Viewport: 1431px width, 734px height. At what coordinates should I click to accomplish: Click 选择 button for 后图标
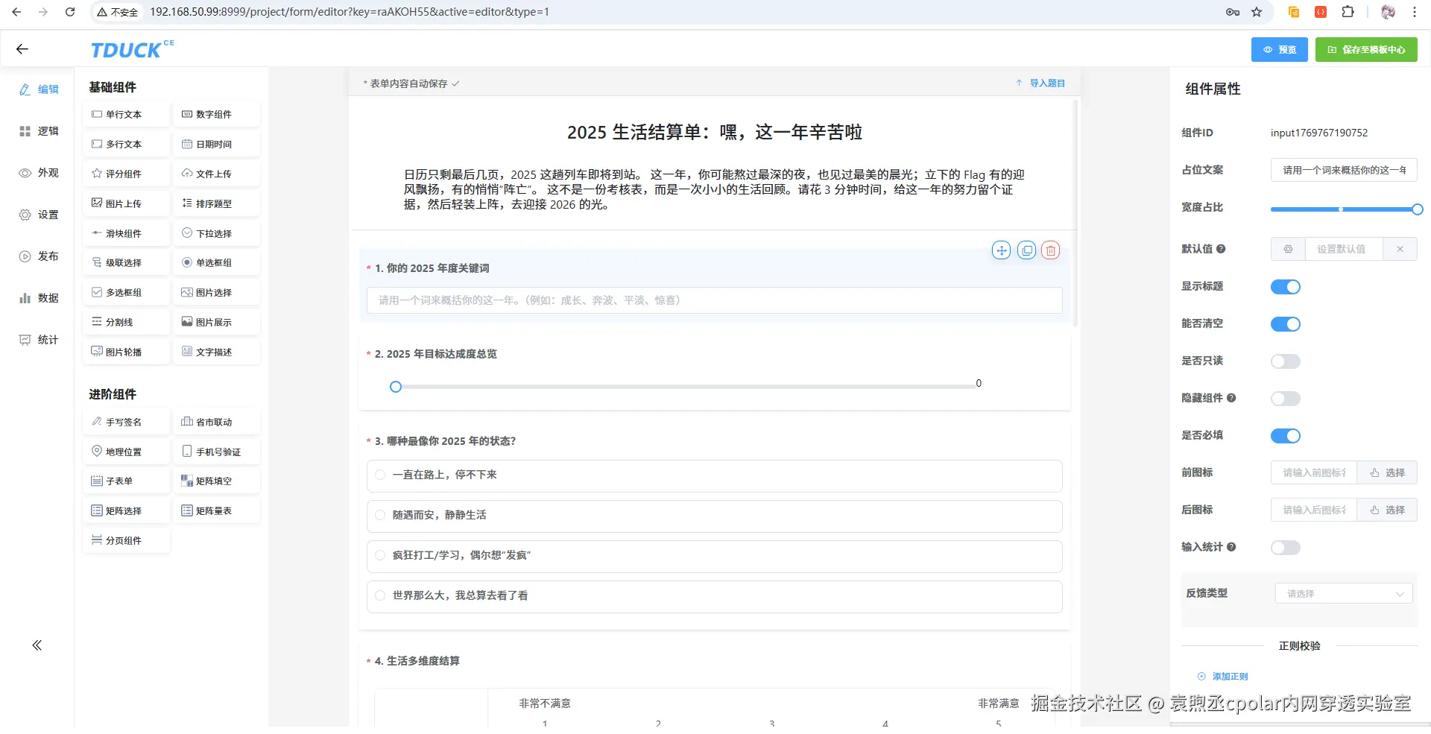coord(1387,510)
